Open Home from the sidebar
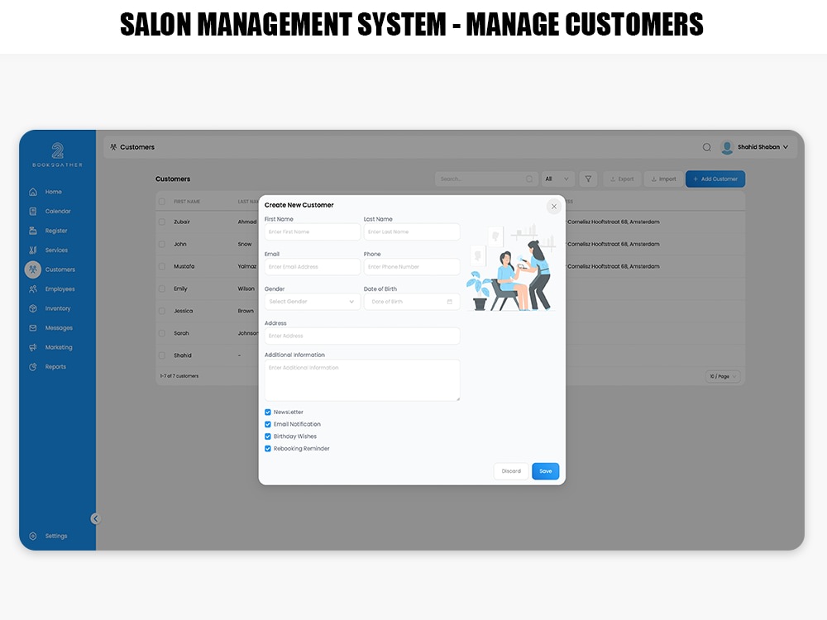 click(x=53, y=192)
